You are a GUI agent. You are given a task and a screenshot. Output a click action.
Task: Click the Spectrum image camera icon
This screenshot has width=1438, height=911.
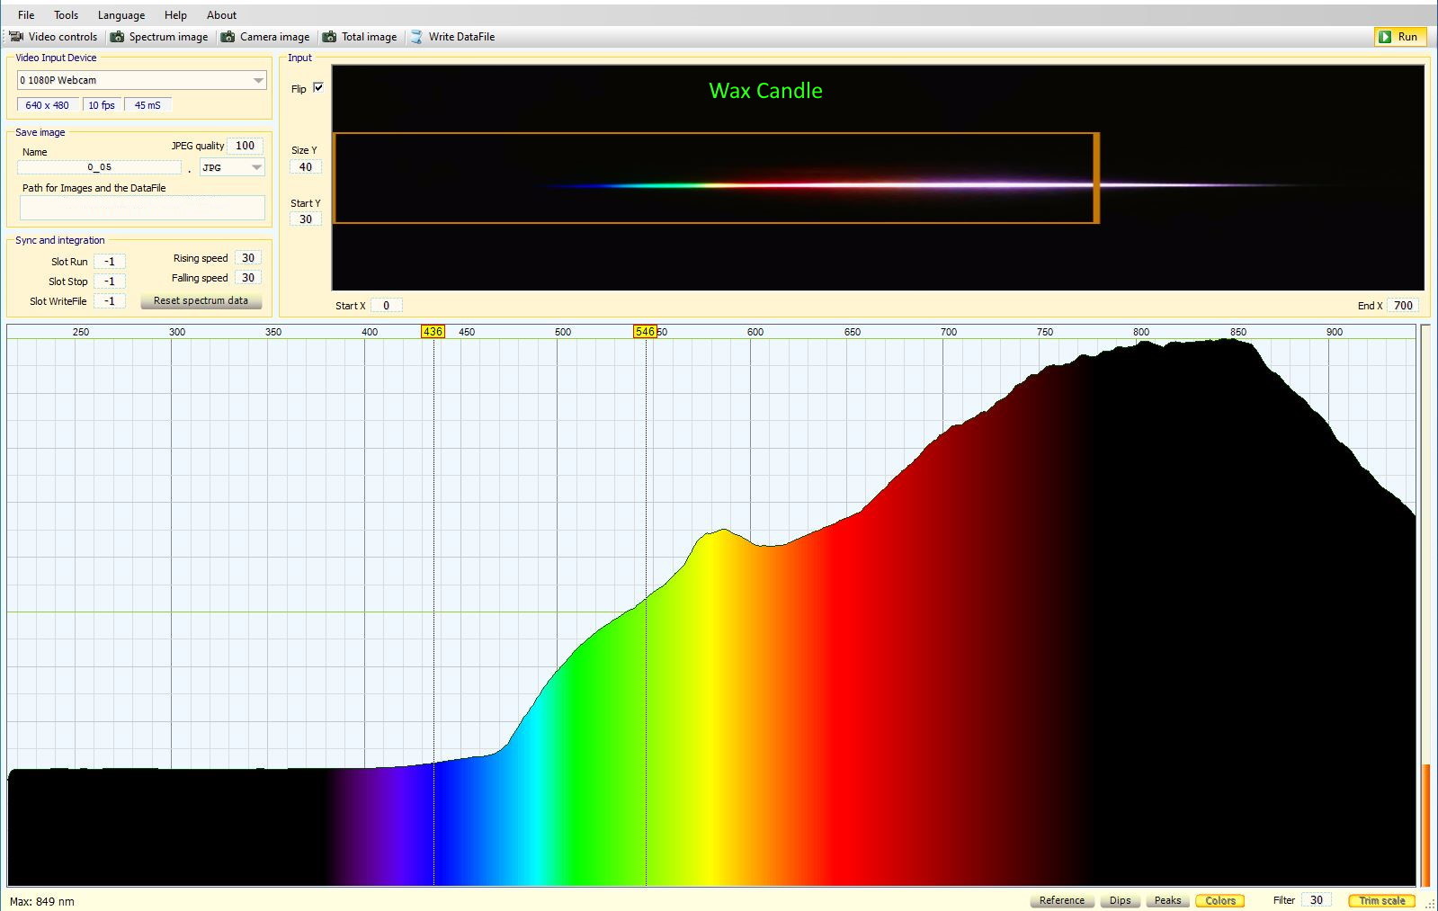(x=117, y=37)
